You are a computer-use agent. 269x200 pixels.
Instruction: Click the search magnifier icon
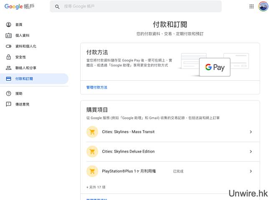[x=57, y=7]
